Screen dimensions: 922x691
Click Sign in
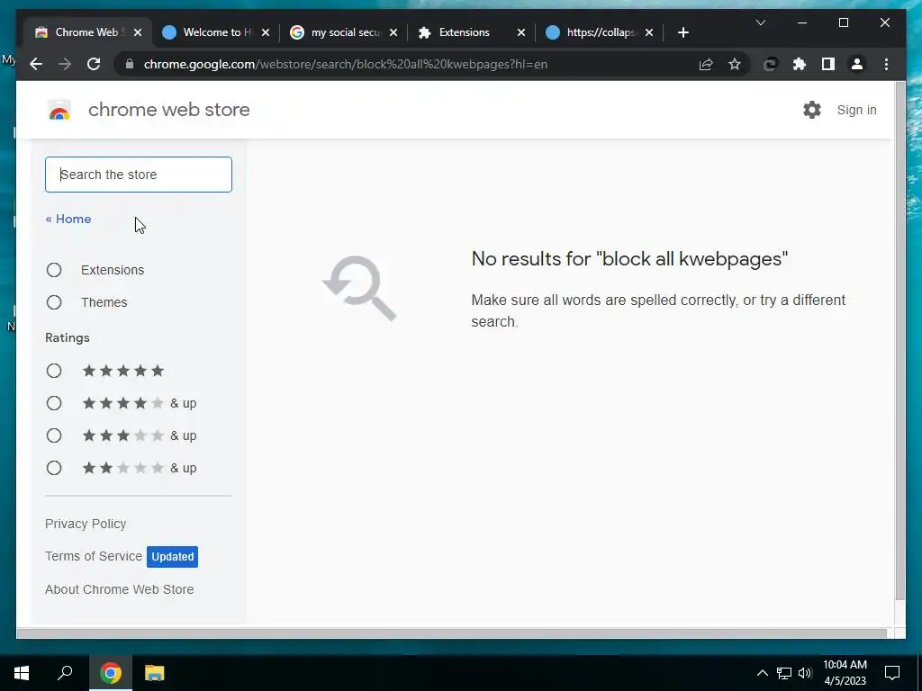tap(856, 110)
